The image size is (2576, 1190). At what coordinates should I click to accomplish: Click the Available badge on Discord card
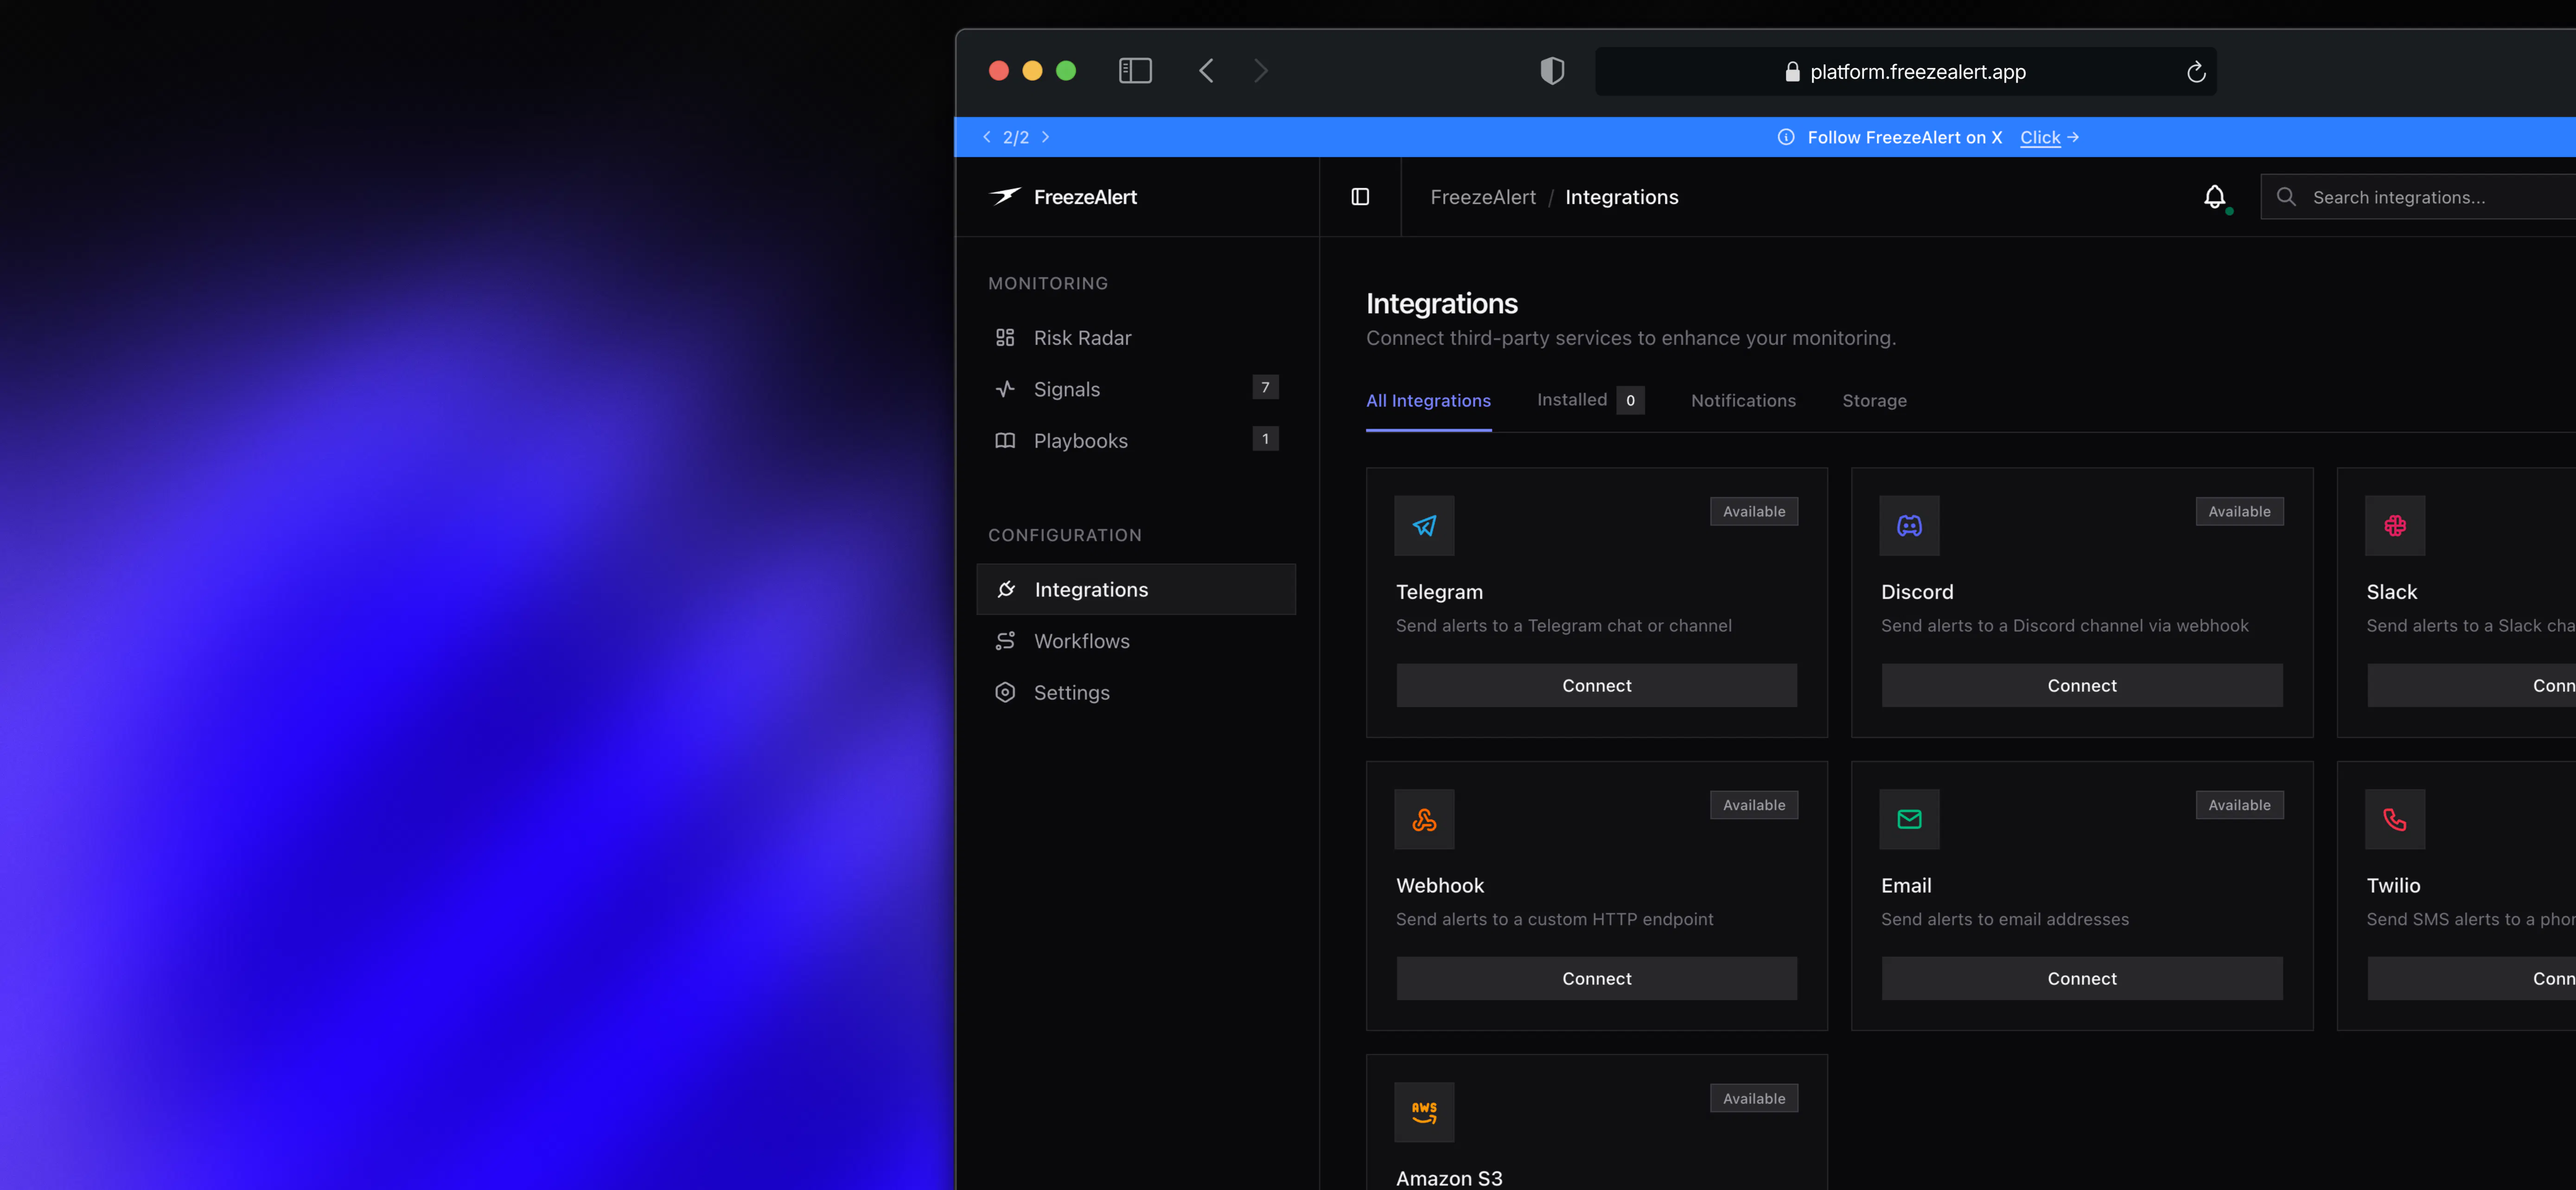click(2239, 512)
